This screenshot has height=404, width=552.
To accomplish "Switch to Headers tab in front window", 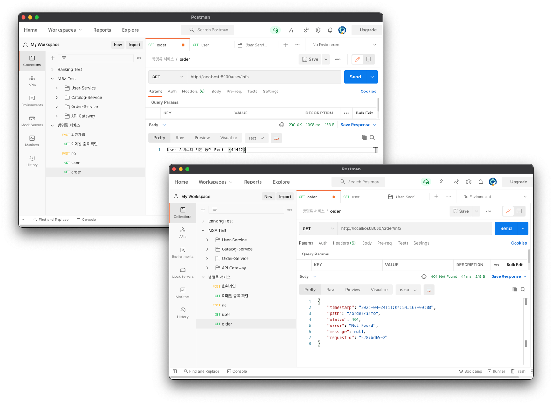I will [344, 243].
